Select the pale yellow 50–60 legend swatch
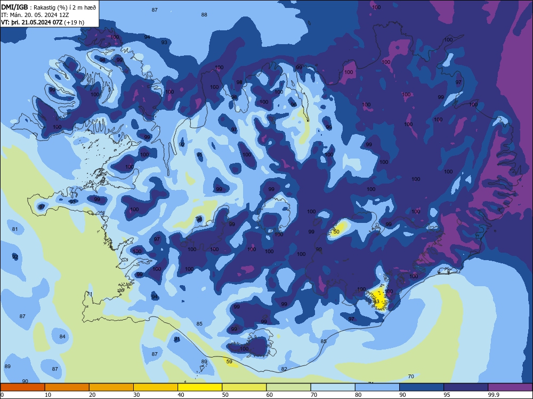This screenshot has height=399, width=533. click(244, 387)
